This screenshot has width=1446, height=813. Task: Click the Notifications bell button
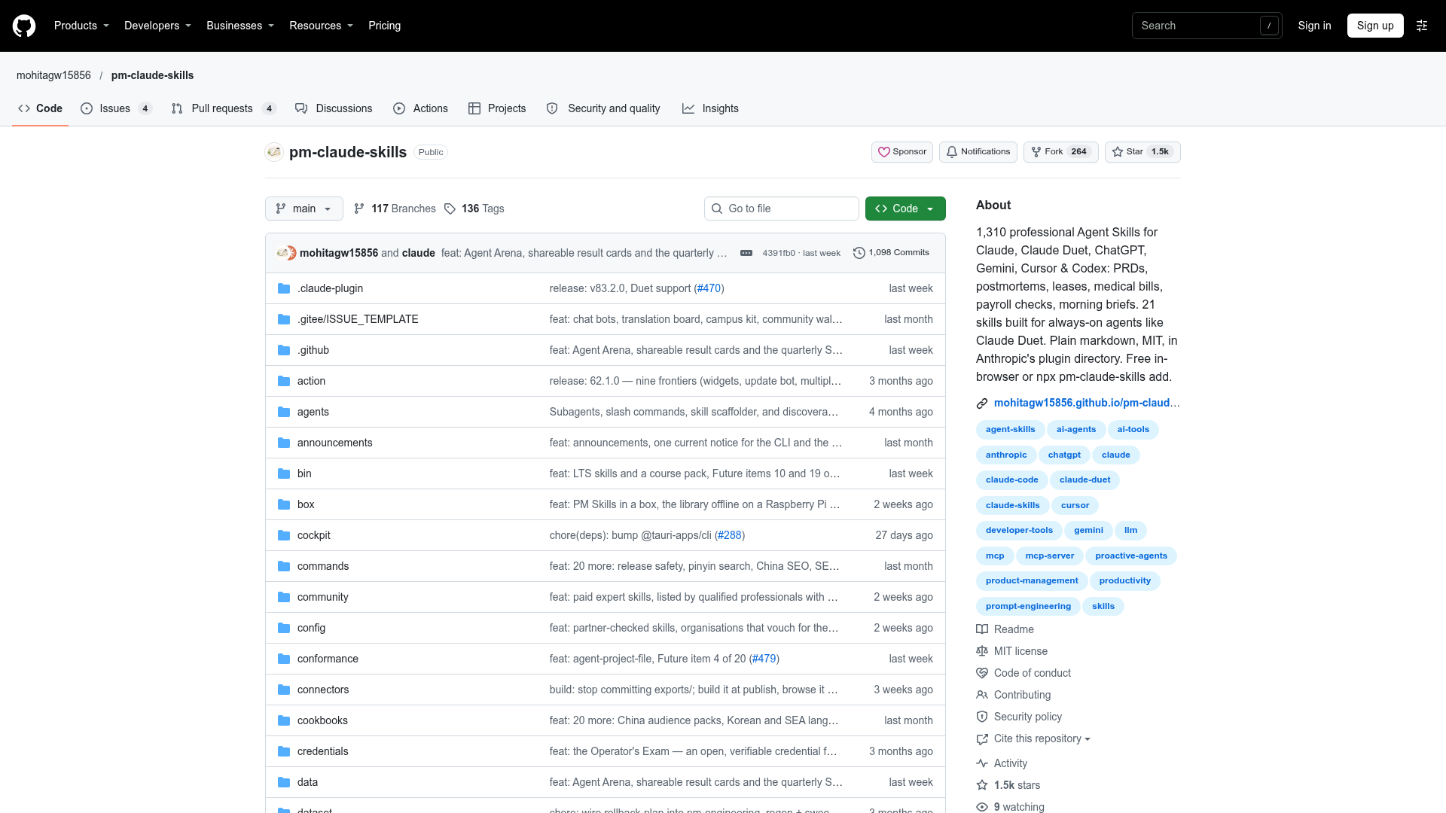click(x=978, y=152)
